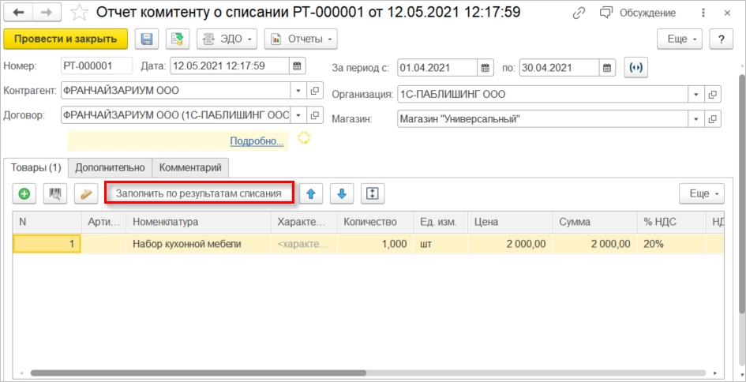Image resolution: width=746 pixels, height=382 pixels.
Task: Add a new row with green plus icon
Action: (x=24, y=193)
